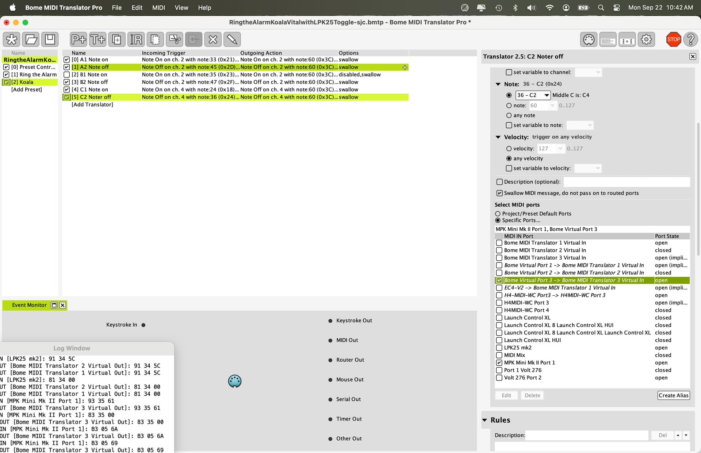Viewport: 701px width, 453px height.
Task: Click the red STOP panic button
Action: (674, 39)
